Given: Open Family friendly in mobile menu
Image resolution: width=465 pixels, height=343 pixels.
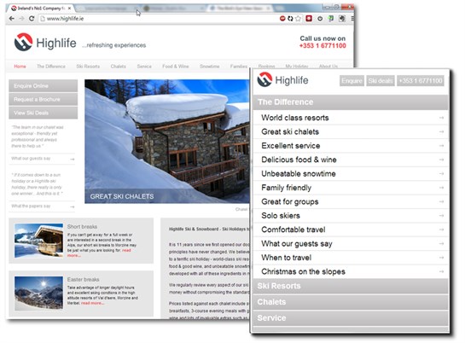Looking at the screenshot, I should point(351,188).
